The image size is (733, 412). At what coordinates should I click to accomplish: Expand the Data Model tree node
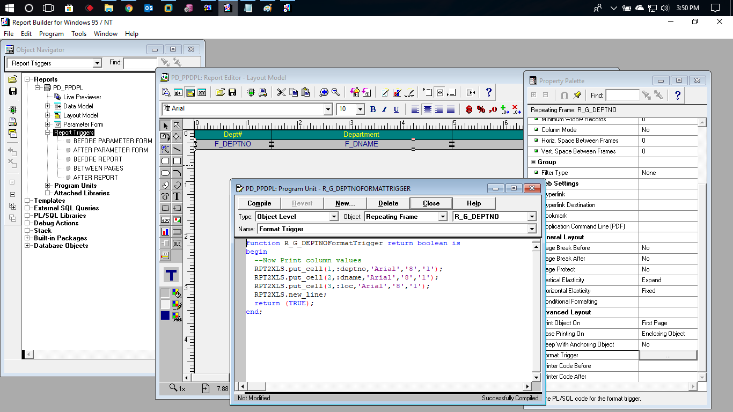47,106
